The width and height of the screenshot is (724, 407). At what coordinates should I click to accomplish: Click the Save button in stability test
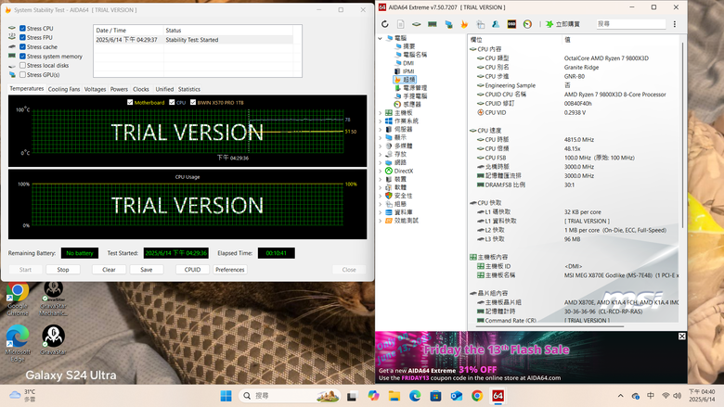(x=147, y=270)
